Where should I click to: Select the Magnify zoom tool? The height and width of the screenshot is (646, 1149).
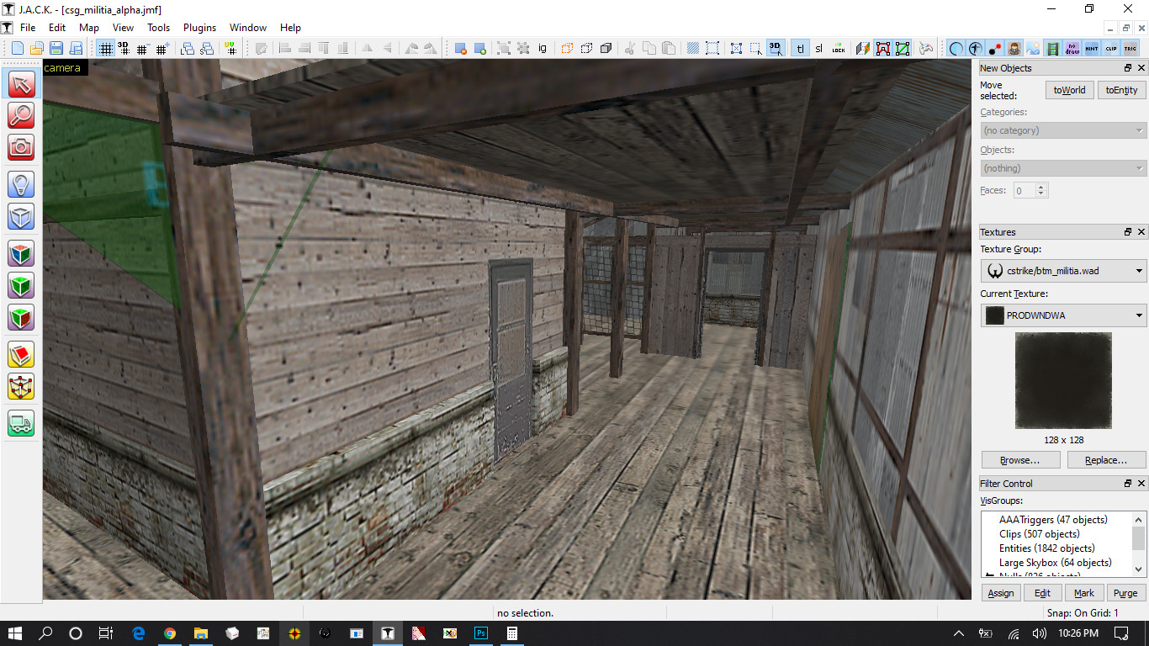tap(21, 115)
